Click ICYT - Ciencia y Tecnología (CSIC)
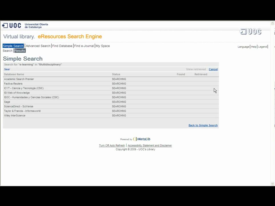 [x=24, y=88]
